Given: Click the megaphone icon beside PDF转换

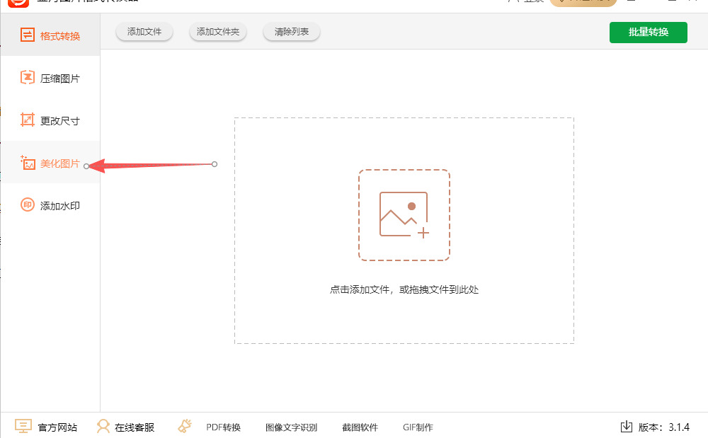Looking at the screenshot, I should (x=185, y=426).
